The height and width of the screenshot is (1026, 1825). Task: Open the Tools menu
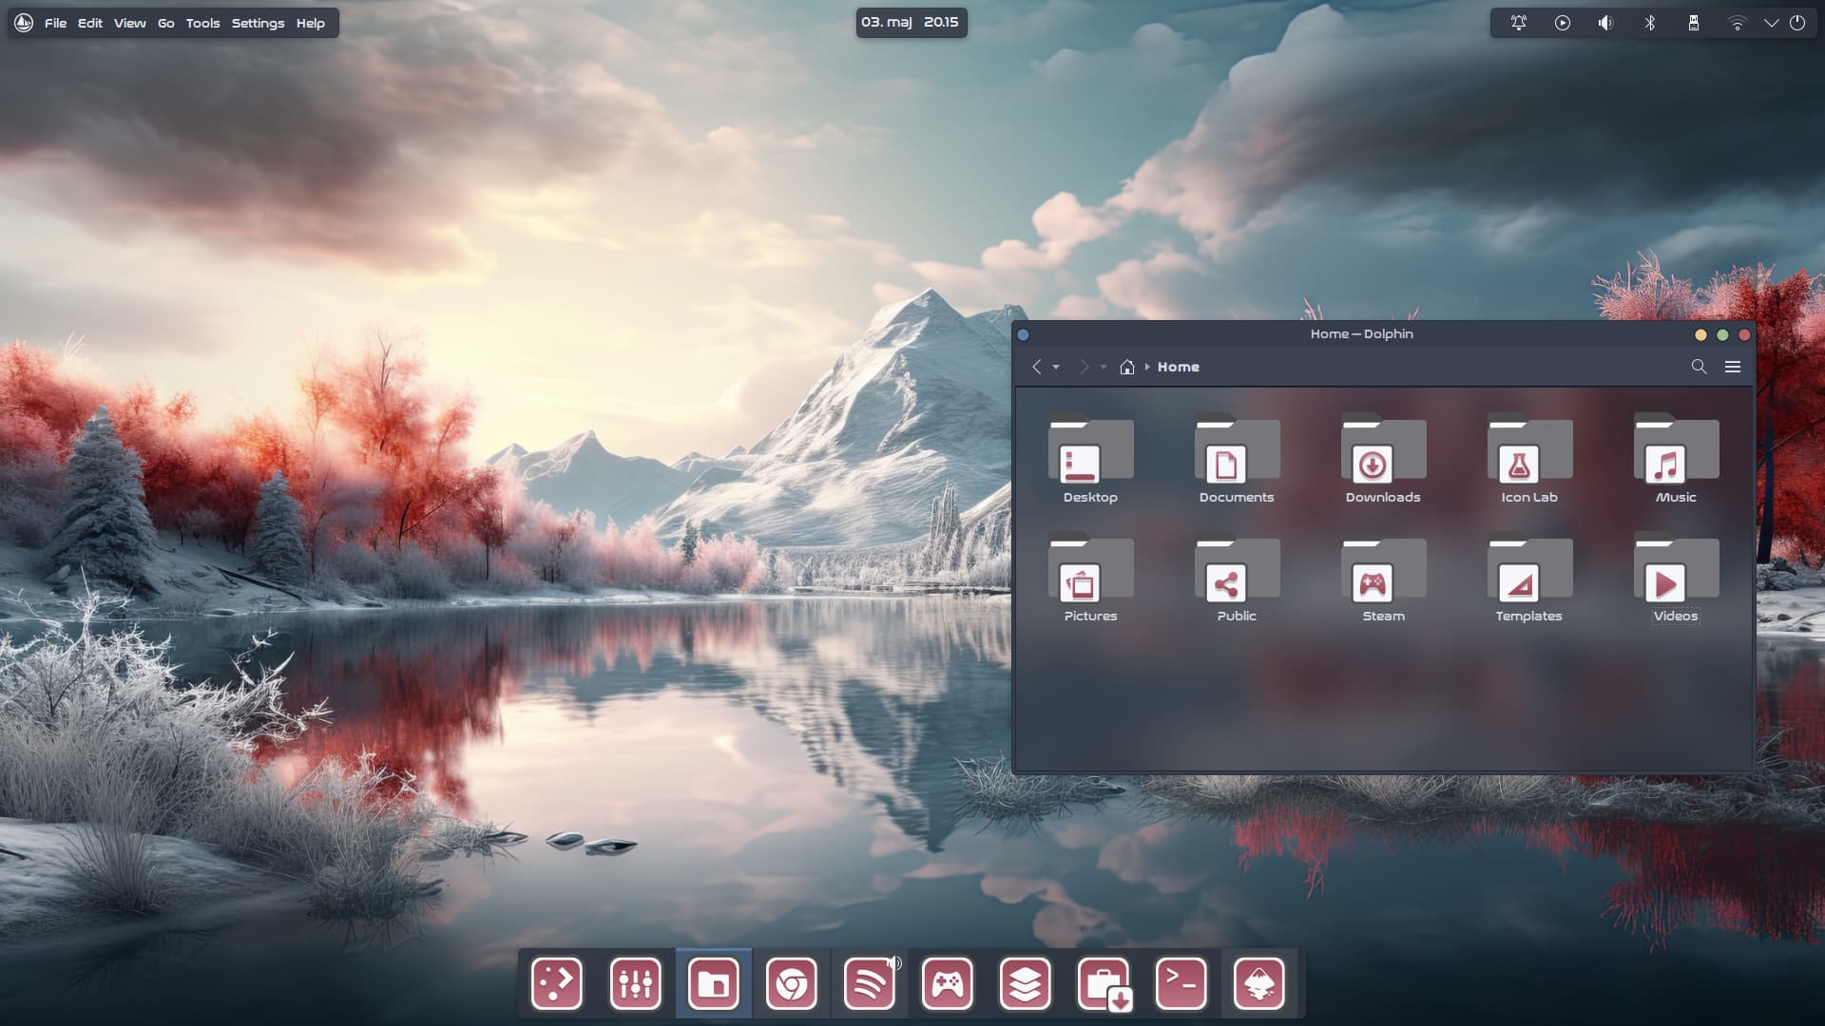coord(202,23)
